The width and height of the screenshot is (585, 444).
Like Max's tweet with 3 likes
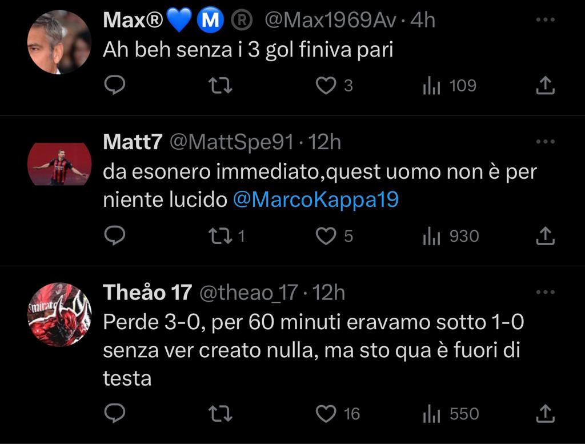click(326, 86)
